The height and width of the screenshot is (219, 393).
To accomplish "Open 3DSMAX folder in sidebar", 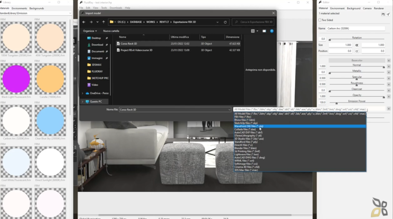I will (96, 65).
